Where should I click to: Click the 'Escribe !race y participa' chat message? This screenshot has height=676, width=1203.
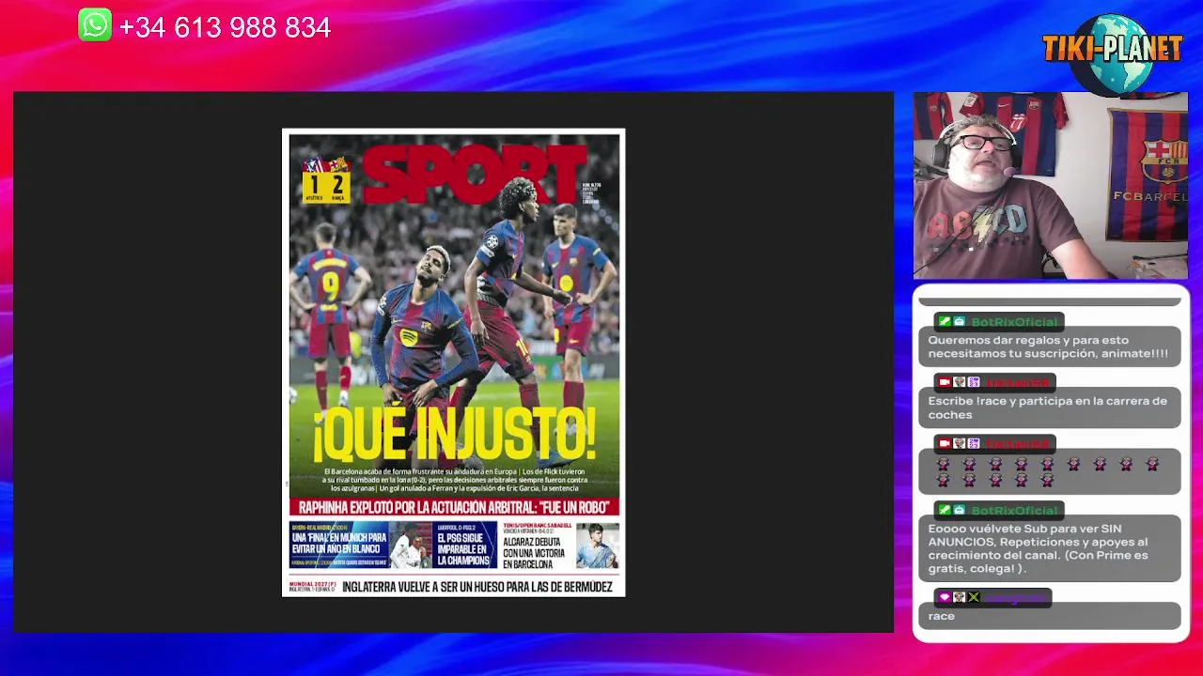[x=1049, y=407]
